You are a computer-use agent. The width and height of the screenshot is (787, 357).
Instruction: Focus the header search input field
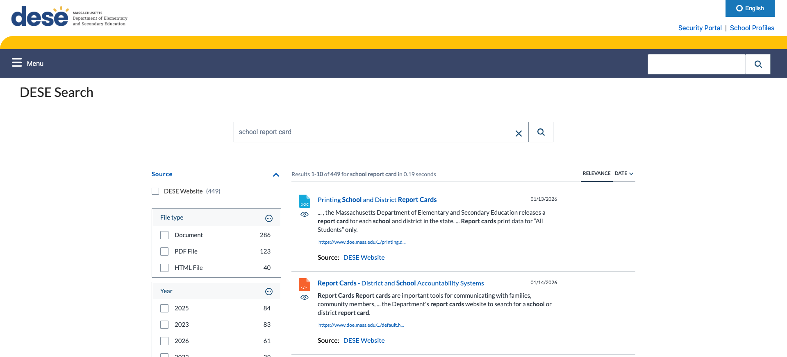coord(696,64)
